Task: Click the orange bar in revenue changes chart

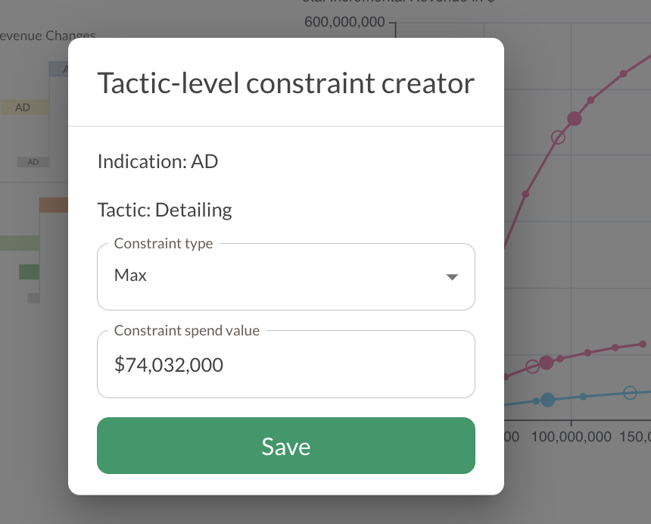Action: (54, 204)
